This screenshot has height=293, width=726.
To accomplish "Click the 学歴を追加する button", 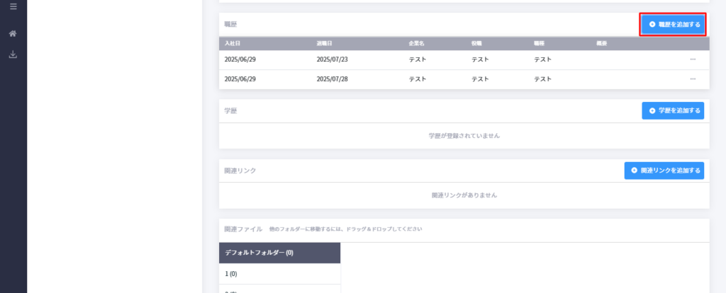I will pos(673,111).
